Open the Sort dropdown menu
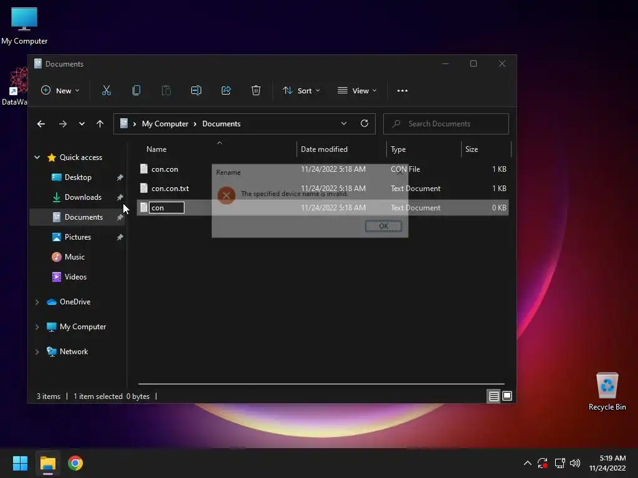 (x=302, y=90)
